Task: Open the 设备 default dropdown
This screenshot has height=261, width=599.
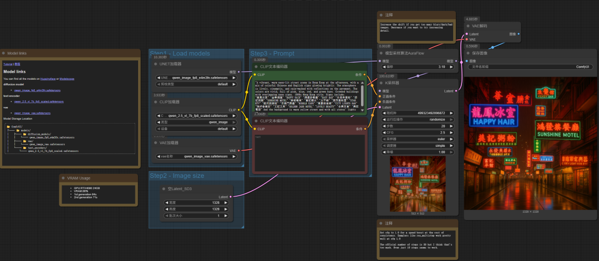Action: [197, 129]
